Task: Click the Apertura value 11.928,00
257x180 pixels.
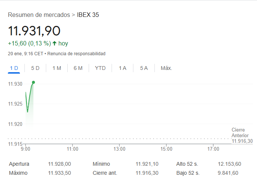Action: [x=59, y=164]
